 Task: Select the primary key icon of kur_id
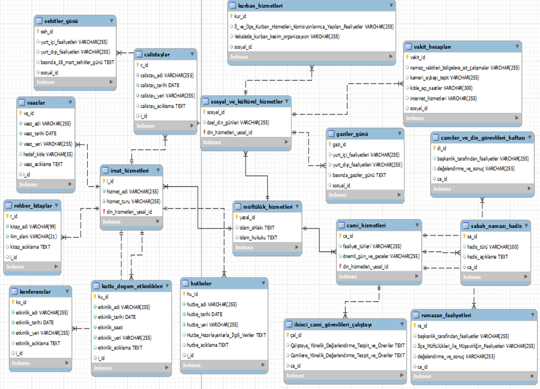point(231,16)
